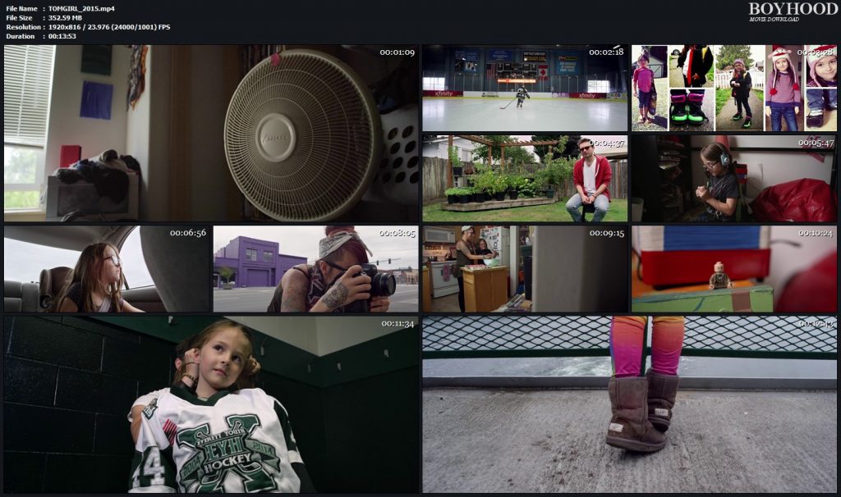This screenshot has width=841, height=497.
Task: Open the girl in car frame
Action: point(107,269)
